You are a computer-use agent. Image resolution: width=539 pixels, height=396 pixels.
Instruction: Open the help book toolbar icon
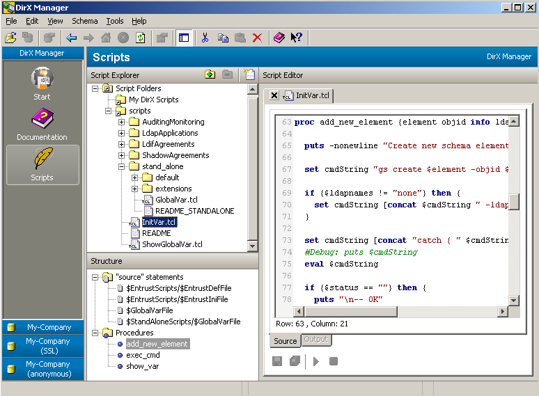pos(279,38)
